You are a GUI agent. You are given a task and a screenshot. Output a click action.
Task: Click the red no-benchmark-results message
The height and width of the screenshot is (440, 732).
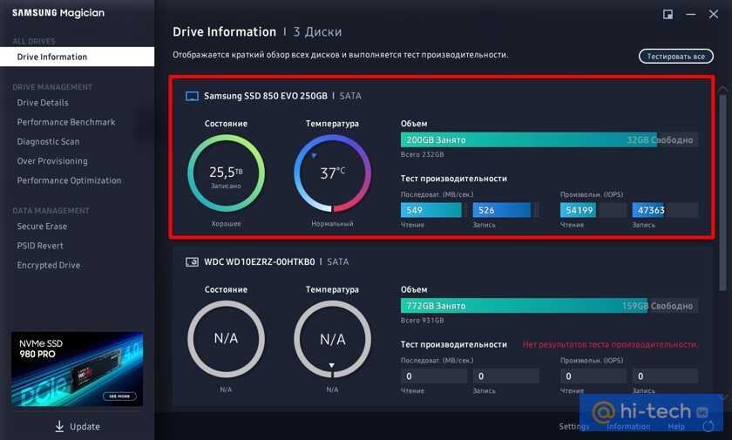coord(610,344)
